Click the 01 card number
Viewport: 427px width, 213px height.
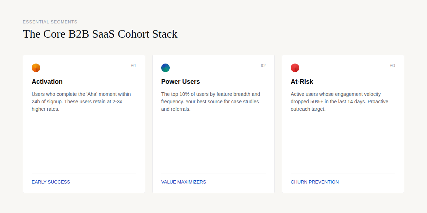click(x=133, y=66)
